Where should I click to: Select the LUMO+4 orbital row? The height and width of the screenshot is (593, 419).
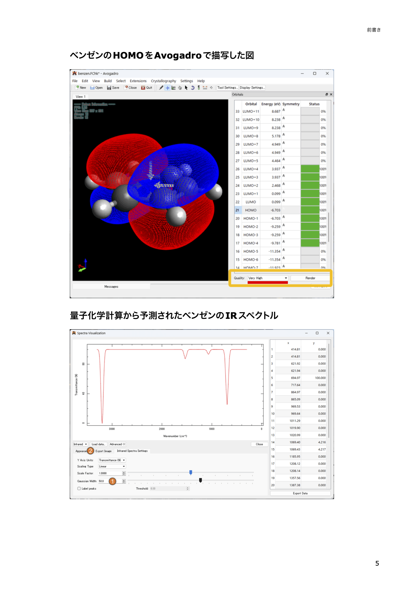(280, 169)
